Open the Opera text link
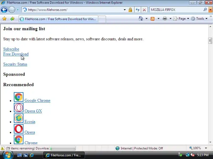 click(30, 132)
